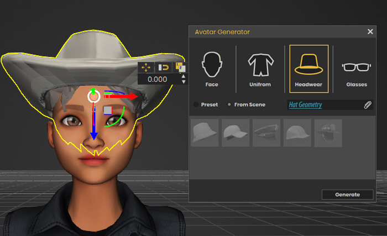Click the white circle gizmo center
Viewport: 387px width, 236px height.
[94, 96]
